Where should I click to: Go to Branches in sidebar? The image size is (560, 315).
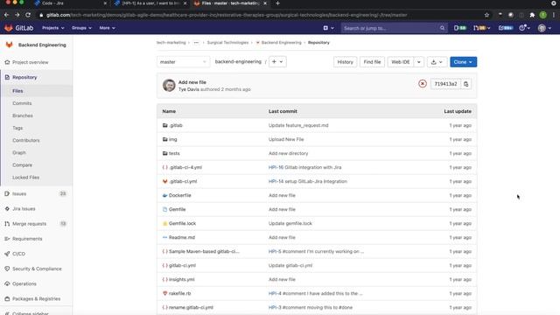[23, 115]
